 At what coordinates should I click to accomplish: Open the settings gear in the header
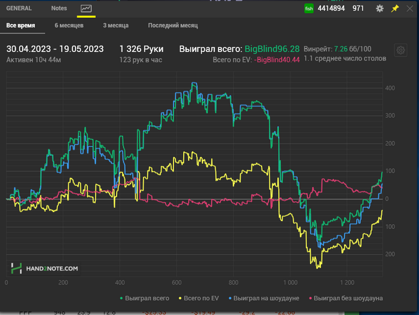point(379,8)
